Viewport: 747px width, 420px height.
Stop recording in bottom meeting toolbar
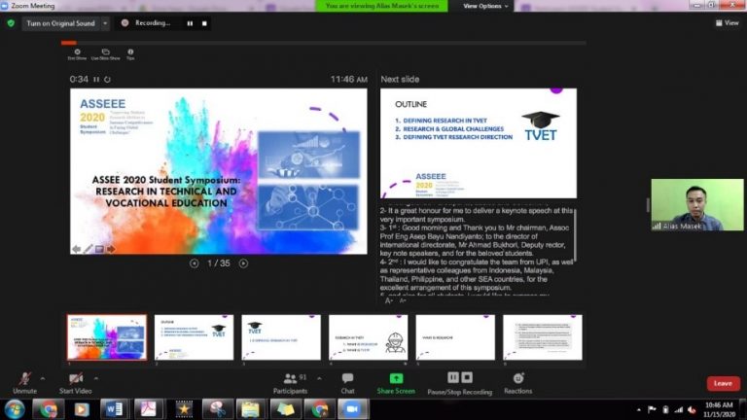click(467, 377)
